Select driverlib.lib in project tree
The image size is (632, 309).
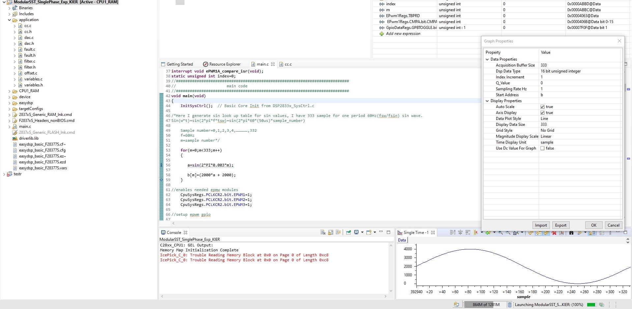click(29, 138)
